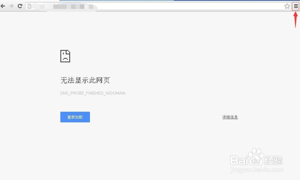Click the page reload icon in the toolbar

[20, 6]
